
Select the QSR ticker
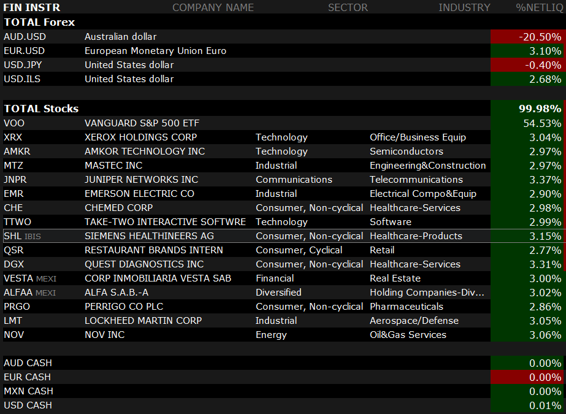pyautogui.click(x=13, y=250)
